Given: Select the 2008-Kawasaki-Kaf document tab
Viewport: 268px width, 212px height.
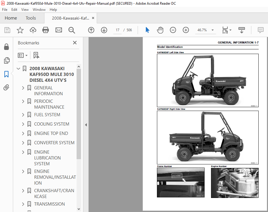Looking at the screenshot, I should click(x=70, y=18).
